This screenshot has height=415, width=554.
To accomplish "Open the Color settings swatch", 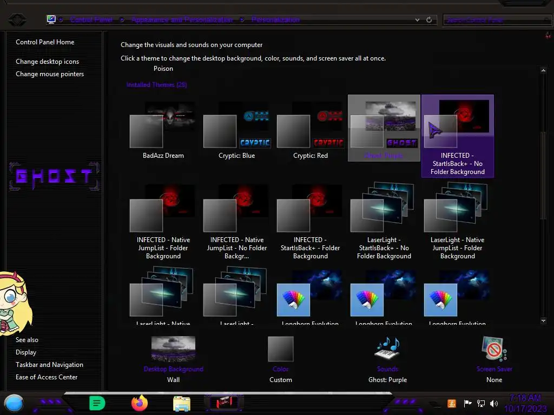I will pos(281,349).
